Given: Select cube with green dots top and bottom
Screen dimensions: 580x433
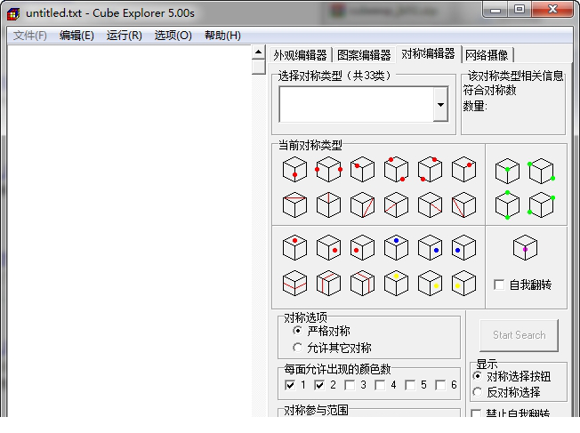Looking at the screenshot, I should pyautogui.click(x=507, y=204).
